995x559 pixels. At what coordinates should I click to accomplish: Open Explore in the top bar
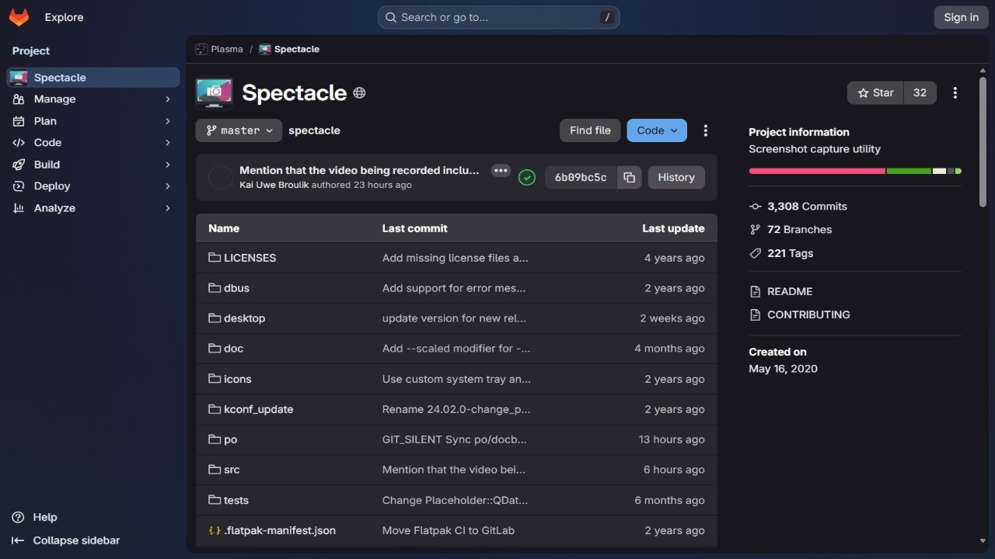pyautogui.click(x=64, y=17)
